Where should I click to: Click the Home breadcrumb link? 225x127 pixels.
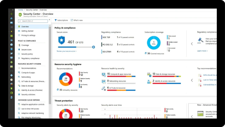20,10
